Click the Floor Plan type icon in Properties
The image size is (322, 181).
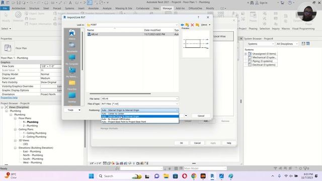[x=8, y=48]
